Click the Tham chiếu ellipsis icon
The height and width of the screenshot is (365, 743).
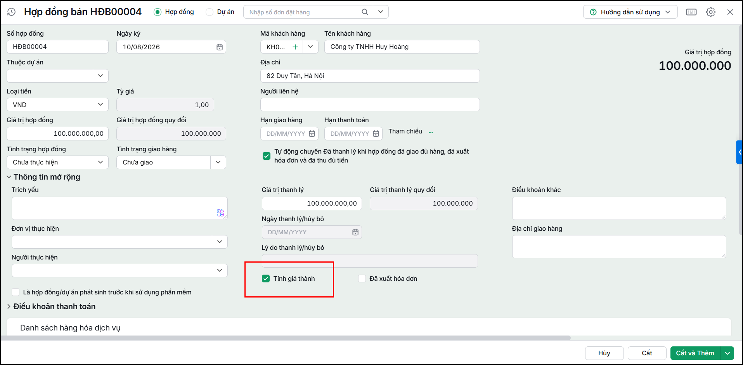click(x=431, y=132)
